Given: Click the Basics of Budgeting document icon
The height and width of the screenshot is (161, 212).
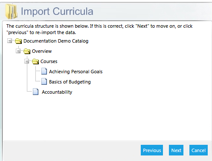Looking at the screenshot, I should [x=44, y=81].
